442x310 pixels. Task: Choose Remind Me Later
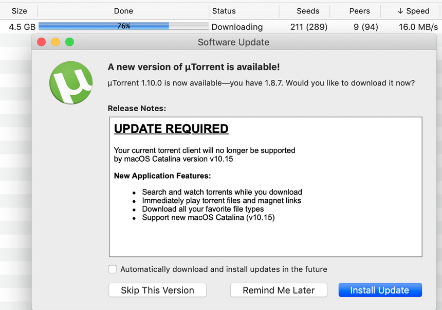coord(279,290)
